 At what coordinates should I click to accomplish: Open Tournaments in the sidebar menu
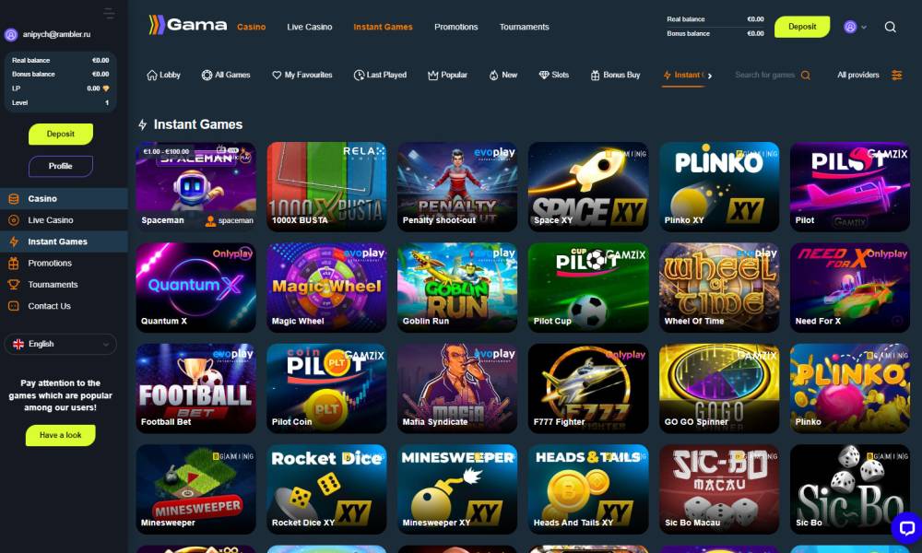(53, 285)
